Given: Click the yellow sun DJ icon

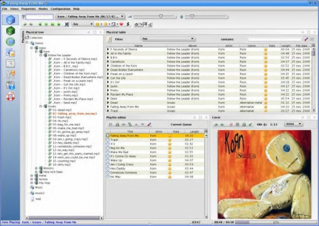Looking at the screenshot, I should tap(98, 24).
